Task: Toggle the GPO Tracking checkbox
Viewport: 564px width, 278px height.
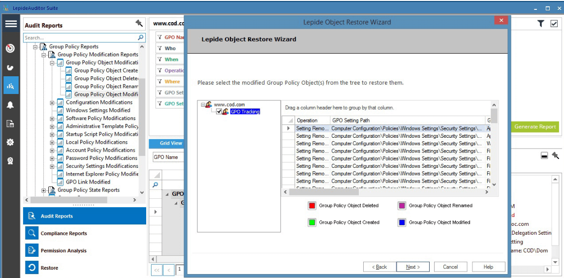Action: [x=219, y=112]
